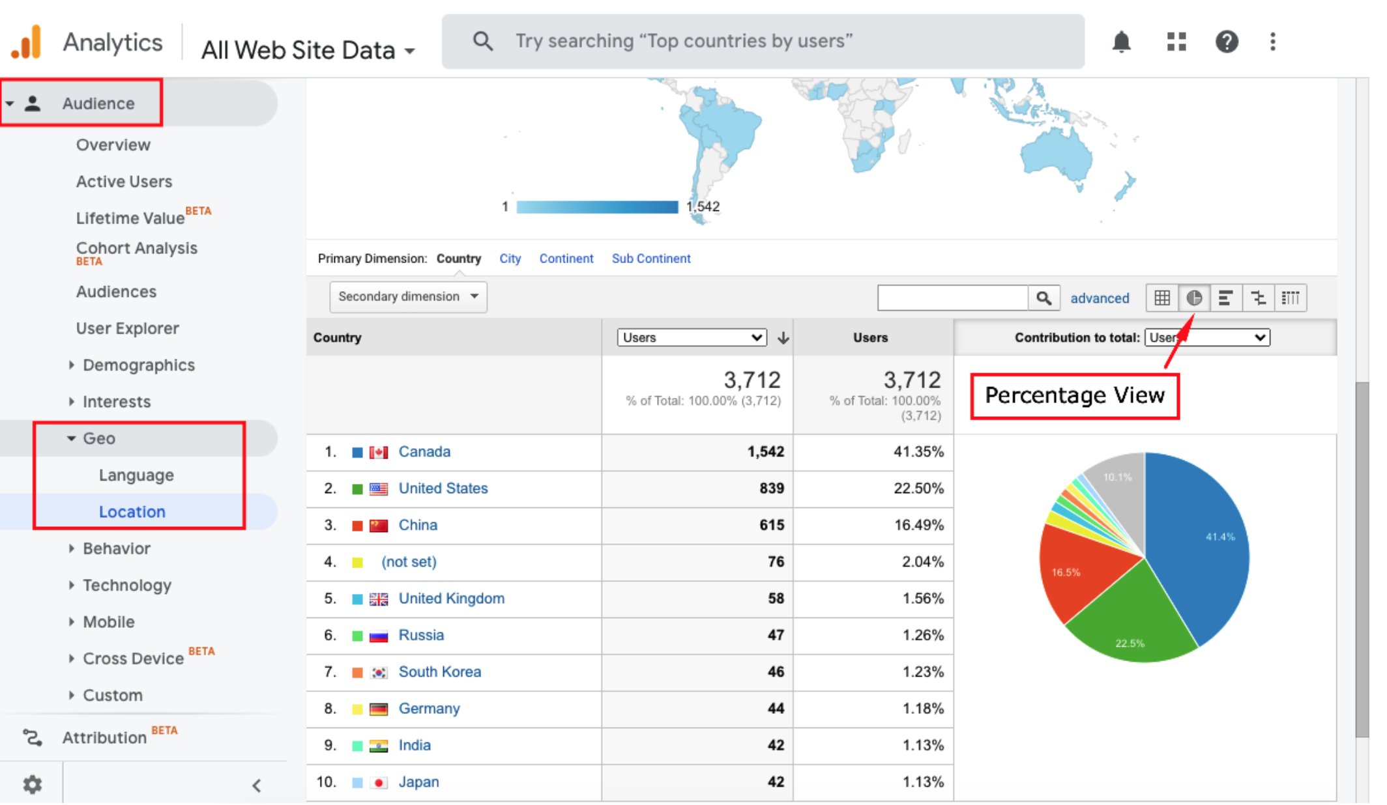Expand the Demographics section in sidebar
The image size is (1387, 805).
point(138,365)
